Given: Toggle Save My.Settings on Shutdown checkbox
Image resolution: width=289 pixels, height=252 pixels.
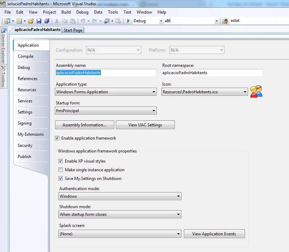Looking at the screenshot, I should pyautogui.click(x=60, y=179).
